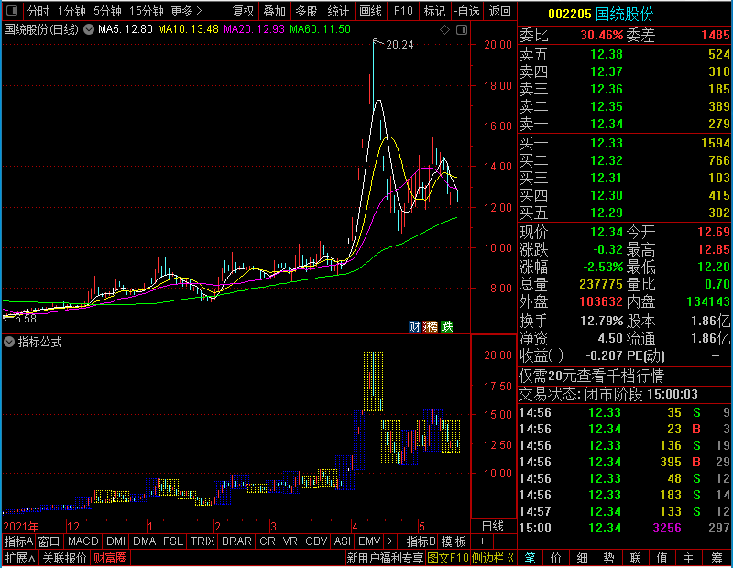Open the 指标A indicator group
The width and height of the screenshot is (733, 568).
click(18, 541)
